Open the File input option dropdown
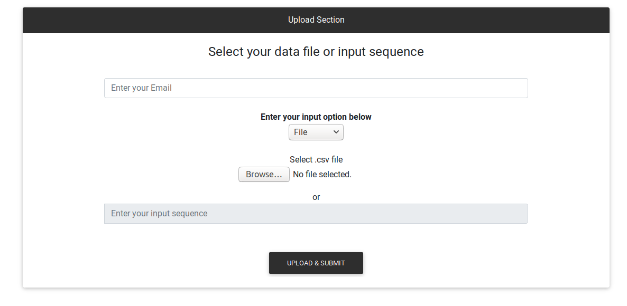627x306 pixels. tap(316, 132)
